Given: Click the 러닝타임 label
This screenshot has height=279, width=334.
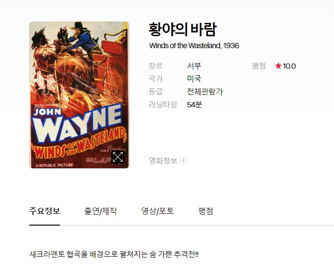Looking at the screenshot, I should pyautogui.click(x=163, y=104).
